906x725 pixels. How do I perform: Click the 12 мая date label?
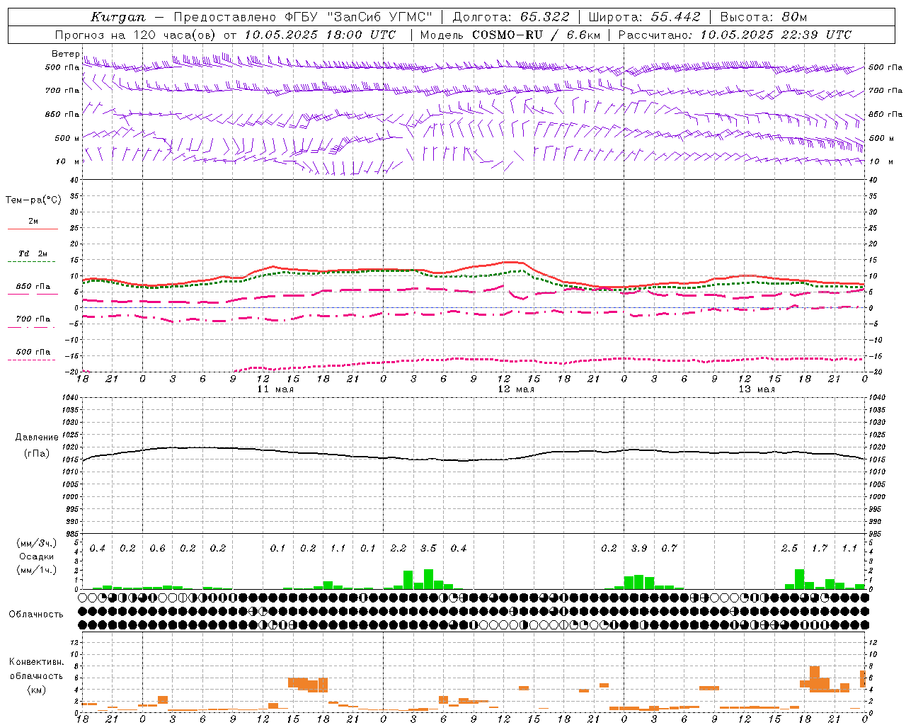(x=516, y=389)
